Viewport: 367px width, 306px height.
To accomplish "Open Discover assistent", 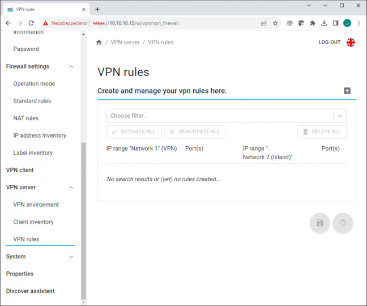I will coord(30,291).
